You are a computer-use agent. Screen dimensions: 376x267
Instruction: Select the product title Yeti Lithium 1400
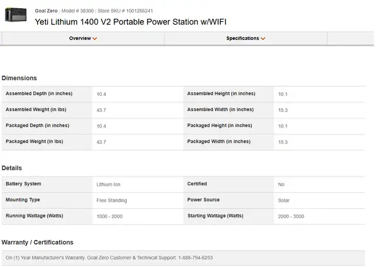pos(130,22)
